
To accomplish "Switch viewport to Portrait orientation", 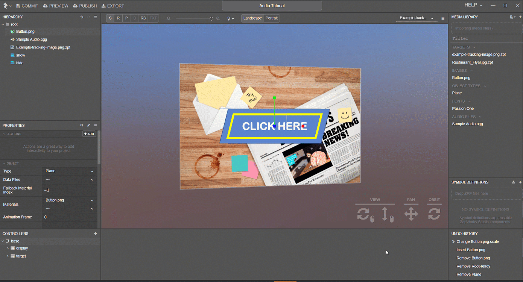I will click(272, 18).
